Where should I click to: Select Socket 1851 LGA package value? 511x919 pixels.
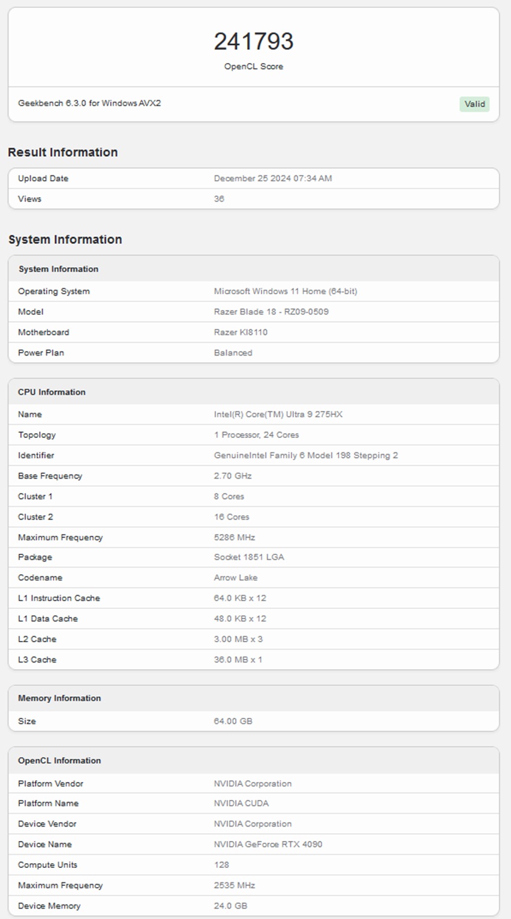[249, 557]
